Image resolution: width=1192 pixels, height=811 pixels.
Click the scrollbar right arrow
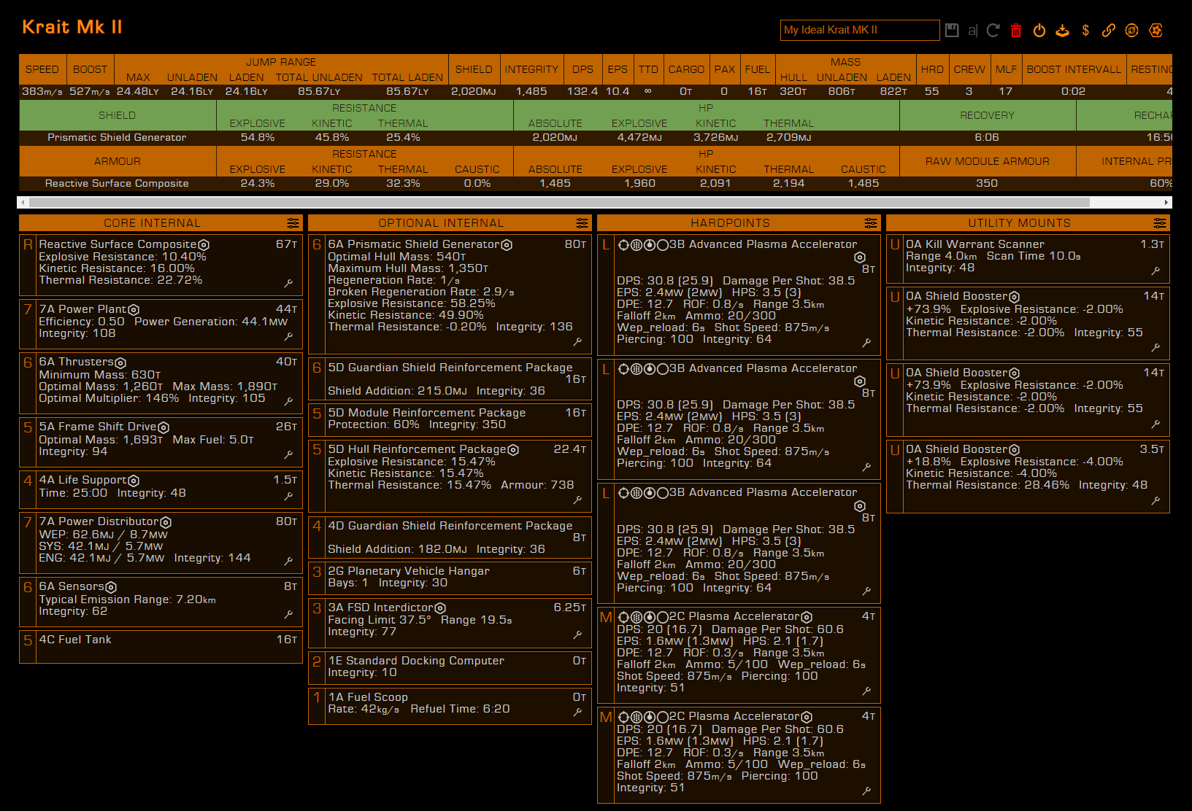1166,202
